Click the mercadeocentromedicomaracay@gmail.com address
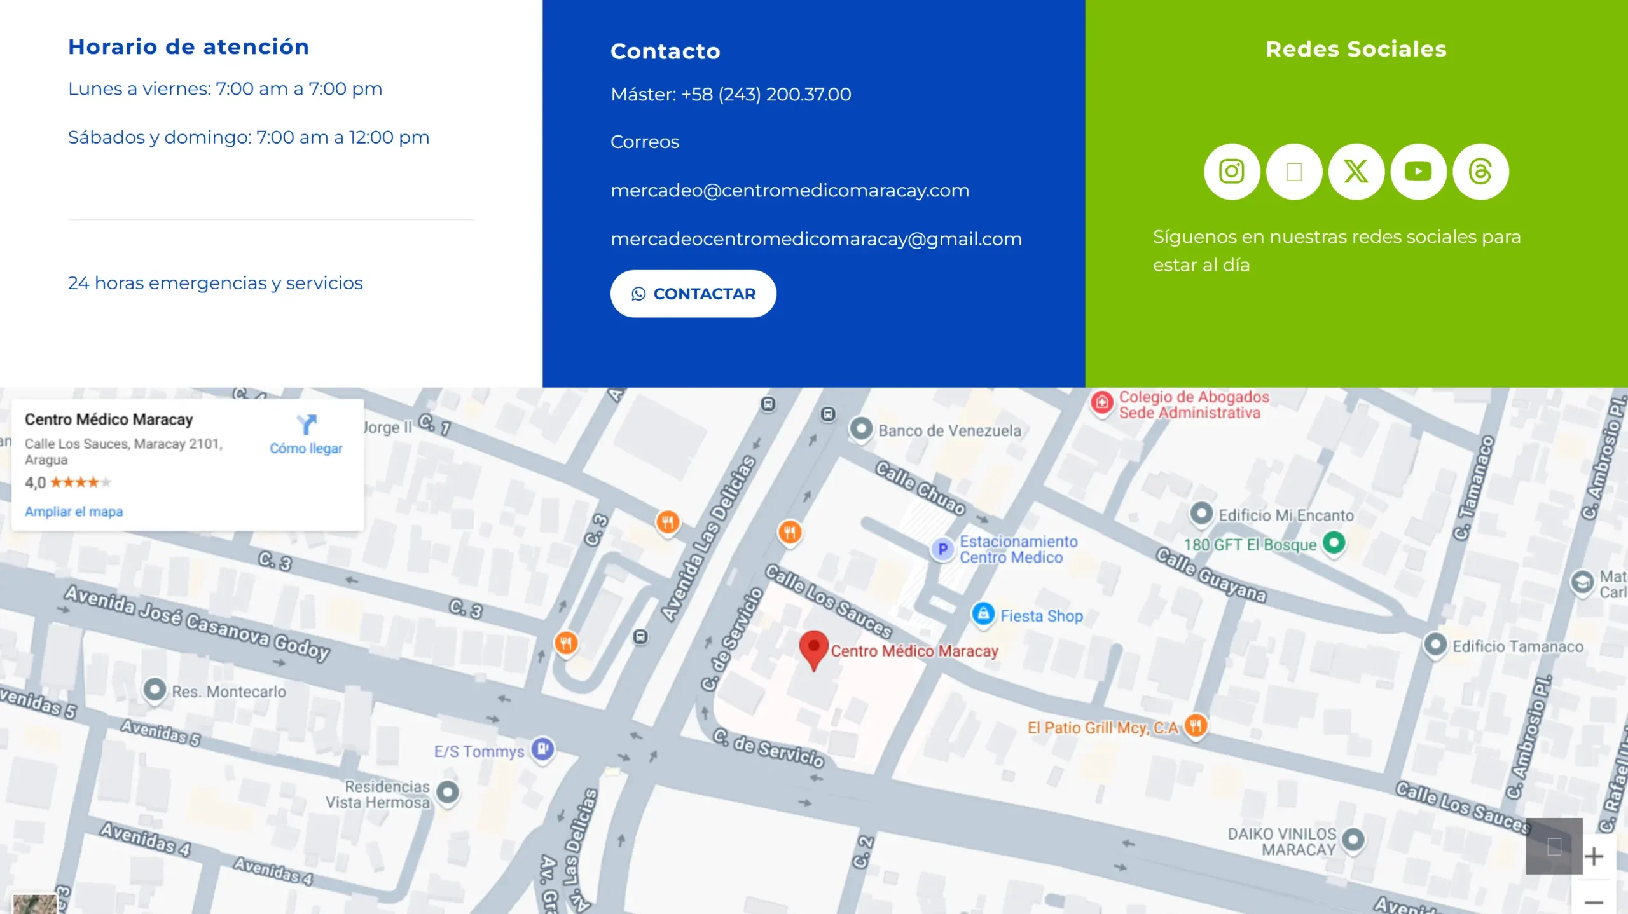The height and width of the screenshot is (914, 1628). (816, 239)
